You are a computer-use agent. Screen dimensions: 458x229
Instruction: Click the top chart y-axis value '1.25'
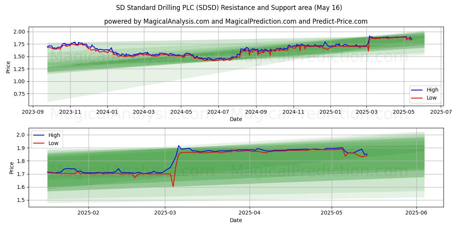[x=19, y=69]
